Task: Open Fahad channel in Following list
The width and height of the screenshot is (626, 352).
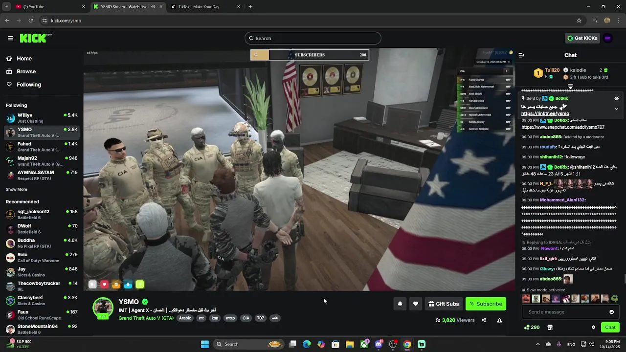Action: point(42,147)
